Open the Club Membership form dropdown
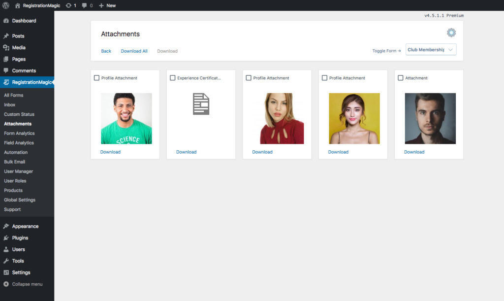The width and height of the screenshot is (504, 301). 431,50
